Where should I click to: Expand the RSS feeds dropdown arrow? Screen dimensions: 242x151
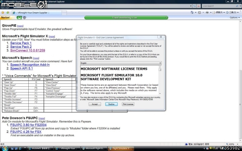(x=203, y=12)
